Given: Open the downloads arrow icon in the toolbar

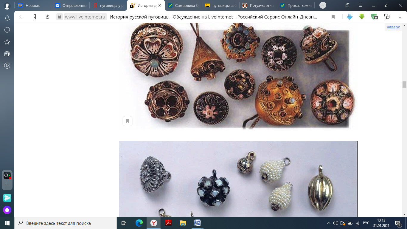Looking at the screenshot, I should [400, 17].
